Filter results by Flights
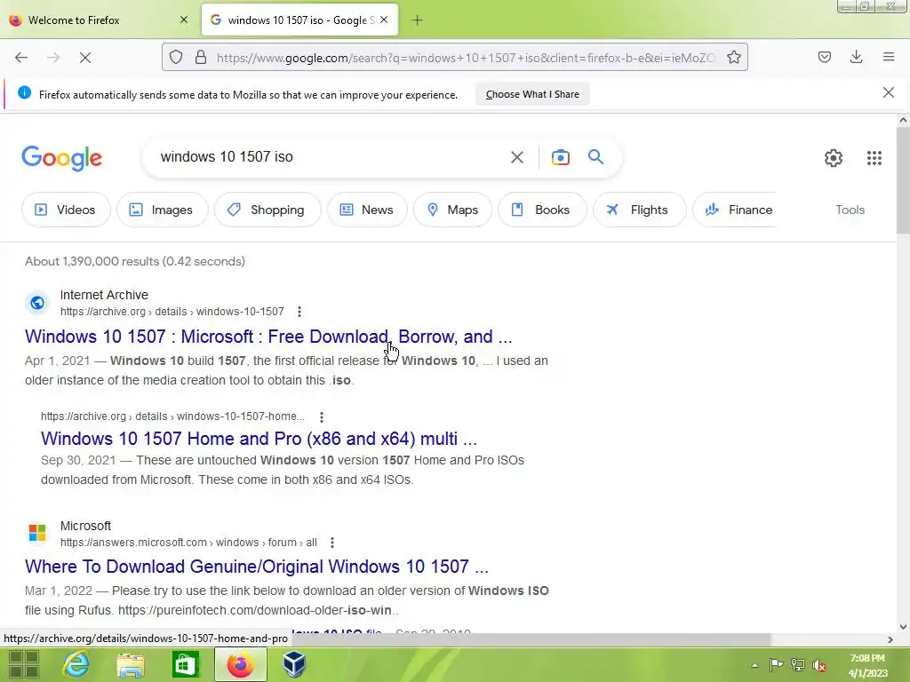Viewport: 910px width, 682px height. click(639, 210)
